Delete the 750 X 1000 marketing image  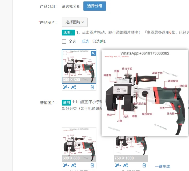click(x=144, y=165)
